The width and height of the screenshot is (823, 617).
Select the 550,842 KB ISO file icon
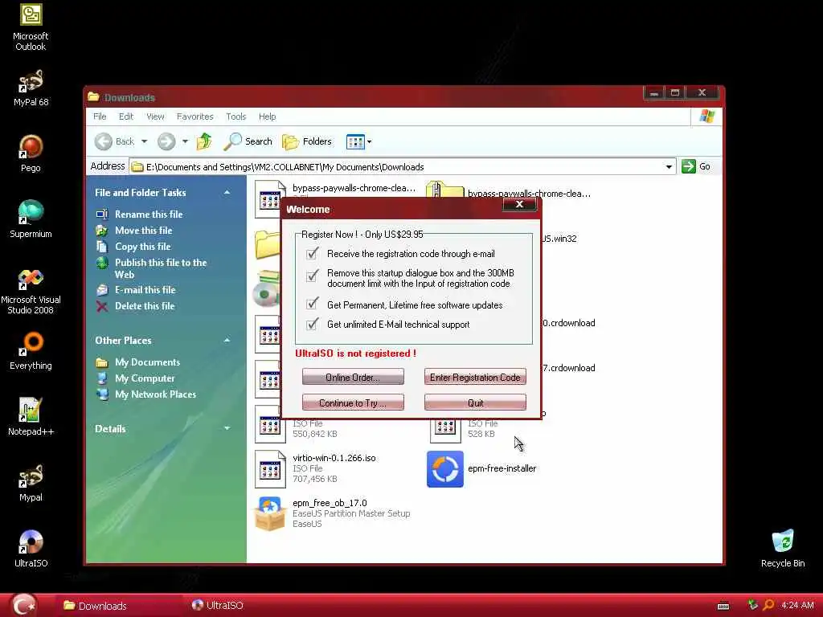(270, 424)
